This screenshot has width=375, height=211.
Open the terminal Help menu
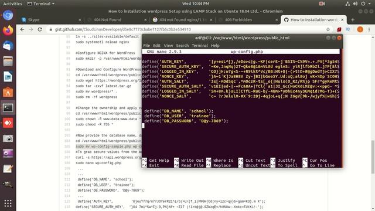(215, 46)
